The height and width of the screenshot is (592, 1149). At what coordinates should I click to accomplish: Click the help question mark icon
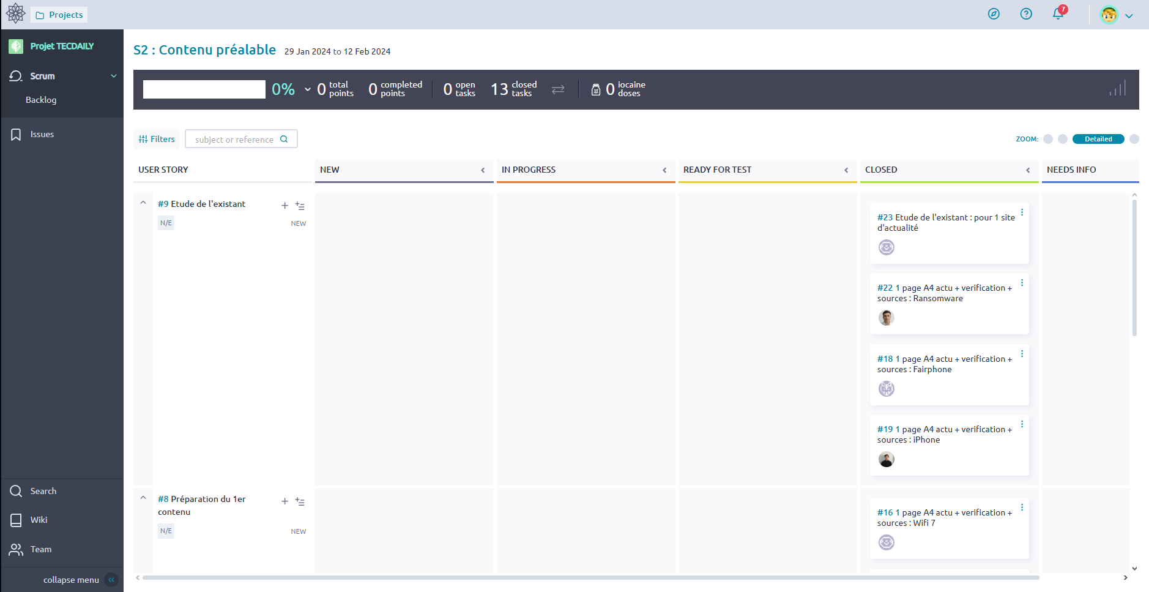1026,14
